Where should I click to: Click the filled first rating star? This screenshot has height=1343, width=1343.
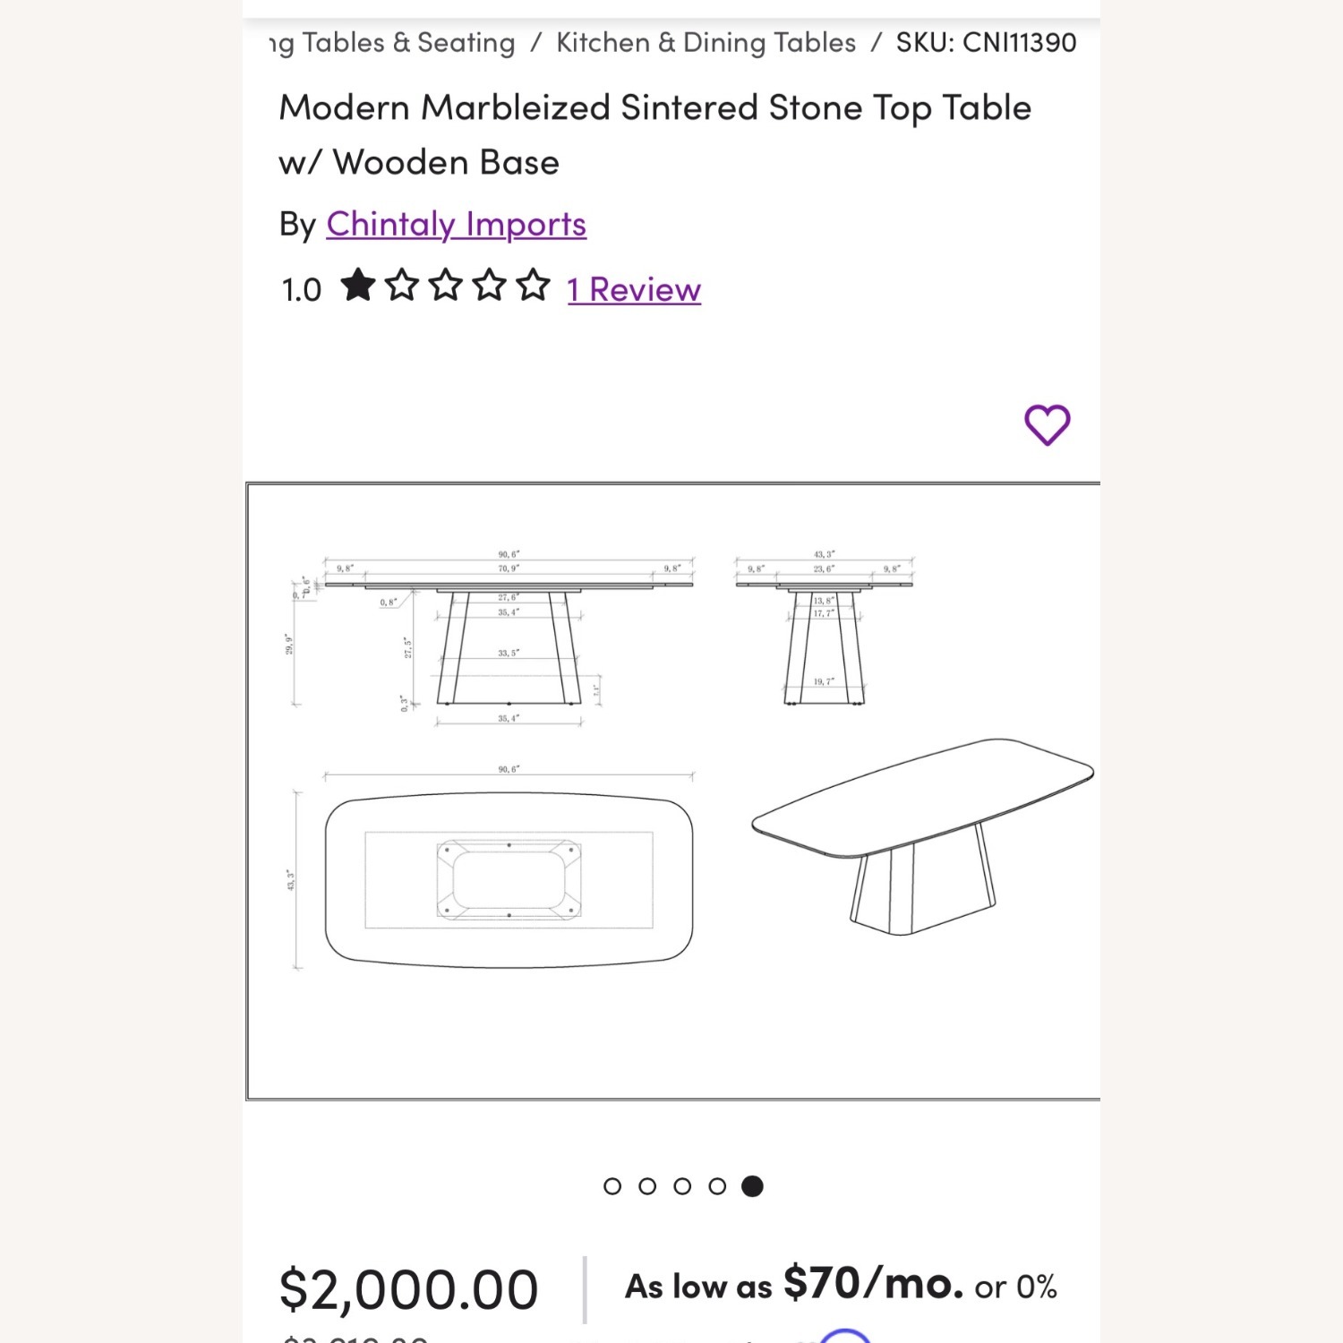(360, 287)
